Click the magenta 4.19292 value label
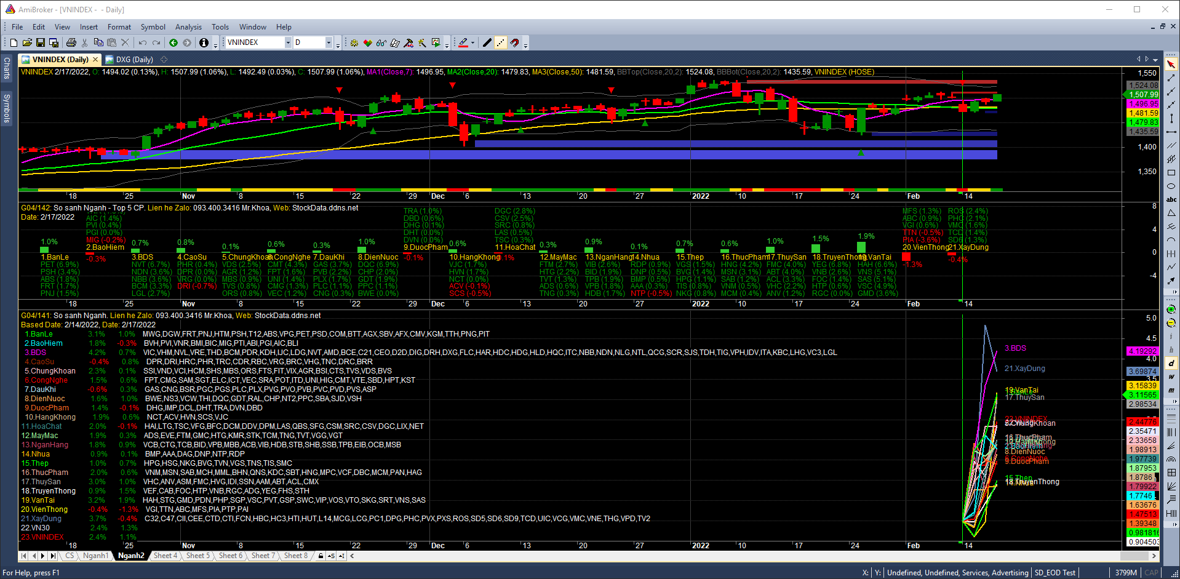Viewport: 1180px width, 579px height. tap(1142, 351)
